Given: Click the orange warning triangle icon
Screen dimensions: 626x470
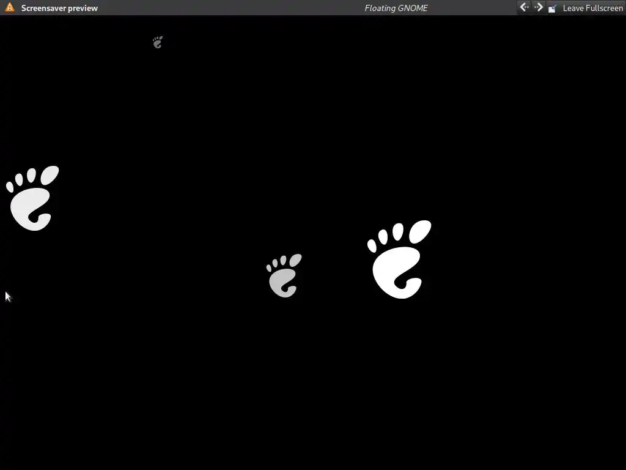Looking at the screenshot, I should pos(10,7).
